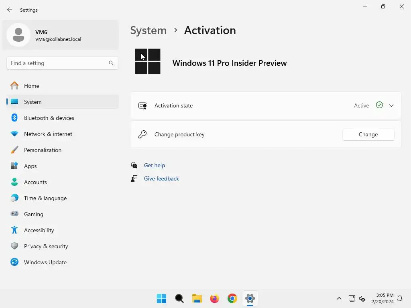Open File Explorer from taskbar

click(197, 298)
